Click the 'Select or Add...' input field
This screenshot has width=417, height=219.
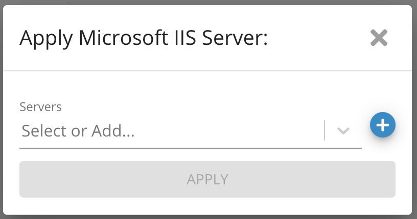[x=169, y=131]
